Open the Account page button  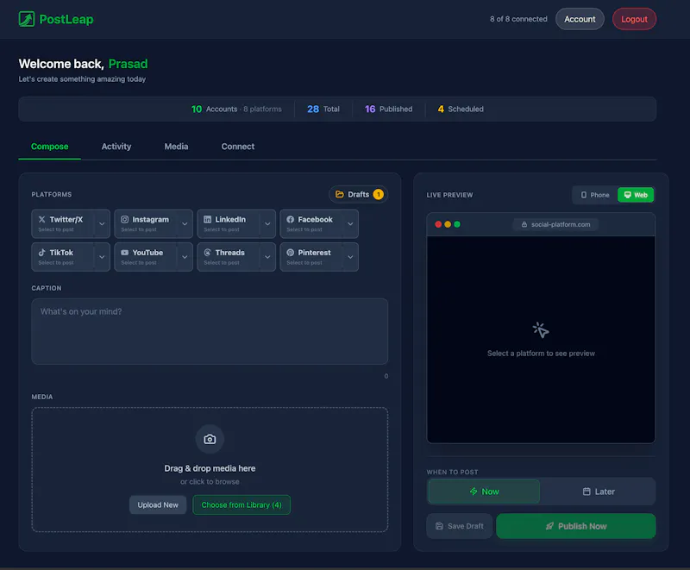pos(580,19)
